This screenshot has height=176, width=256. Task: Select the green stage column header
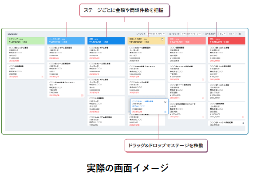[x=26, y=40]
